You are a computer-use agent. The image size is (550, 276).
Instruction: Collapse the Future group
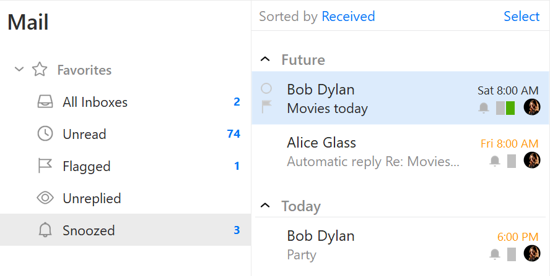(x=265, y=59)
